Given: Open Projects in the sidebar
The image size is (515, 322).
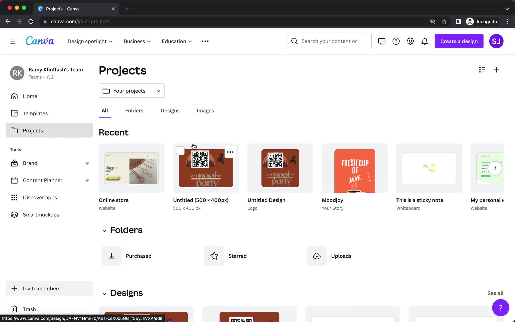Looking at the screenshot, I should point(49,130).
